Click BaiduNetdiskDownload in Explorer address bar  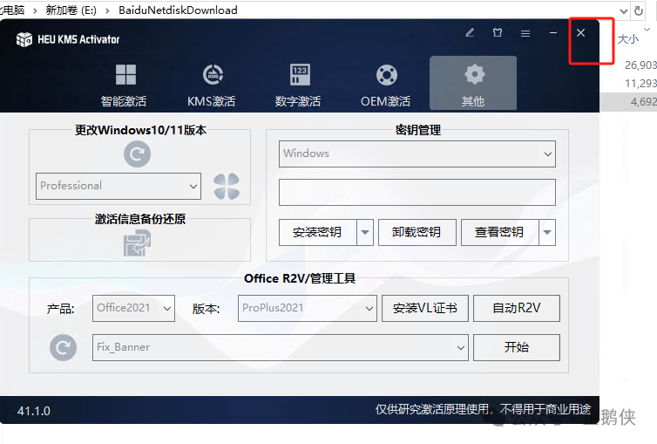click(x=178, y=10)
